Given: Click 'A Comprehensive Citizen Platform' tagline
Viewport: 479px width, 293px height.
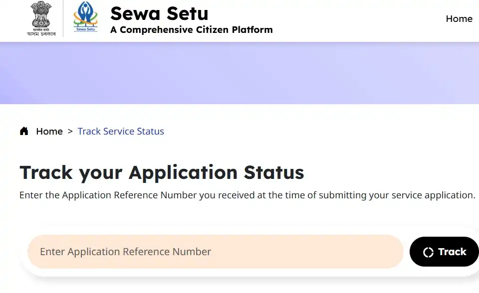Looking at the screenshot, I should pyautogui.click(x=191, y=30).
